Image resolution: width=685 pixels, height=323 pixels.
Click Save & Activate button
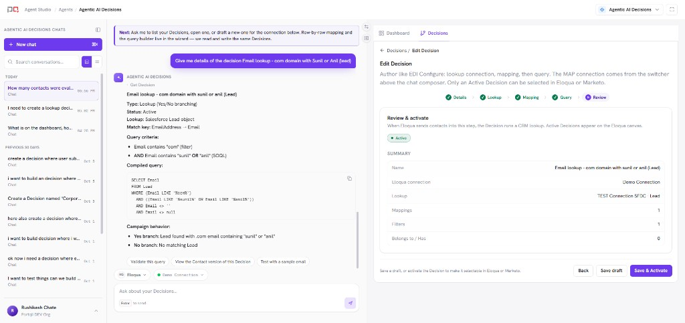[651, 271]
